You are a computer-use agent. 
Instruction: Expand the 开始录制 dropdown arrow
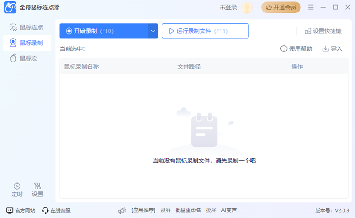point(153,31)
